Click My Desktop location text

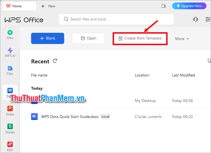(145, 101)
